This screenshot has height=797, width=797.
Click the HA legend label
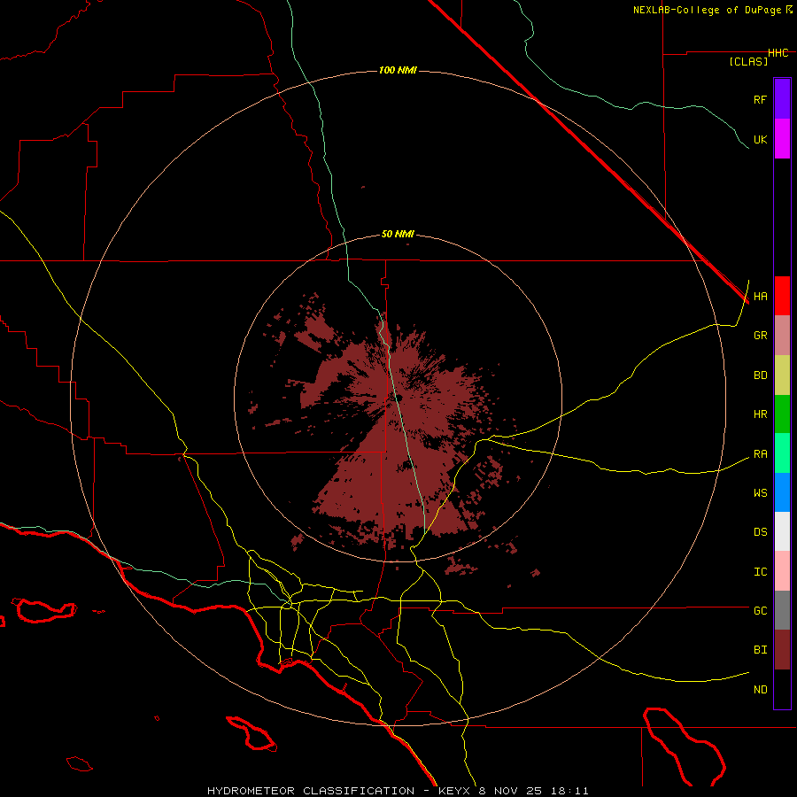[760, 297]
